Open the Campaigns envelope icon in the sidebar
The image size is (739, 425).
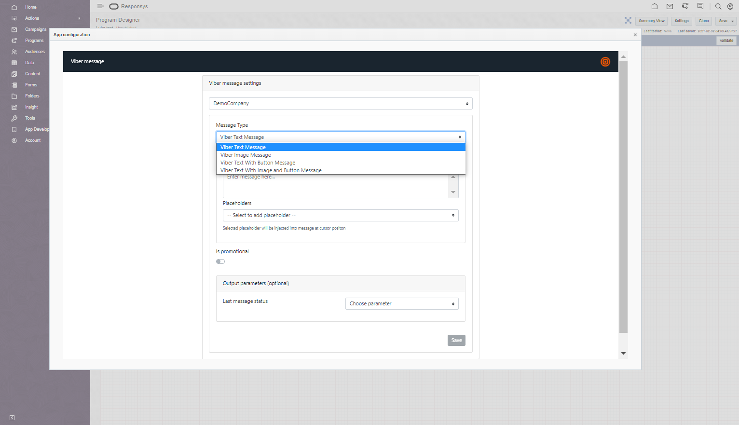tap(14, 29)
